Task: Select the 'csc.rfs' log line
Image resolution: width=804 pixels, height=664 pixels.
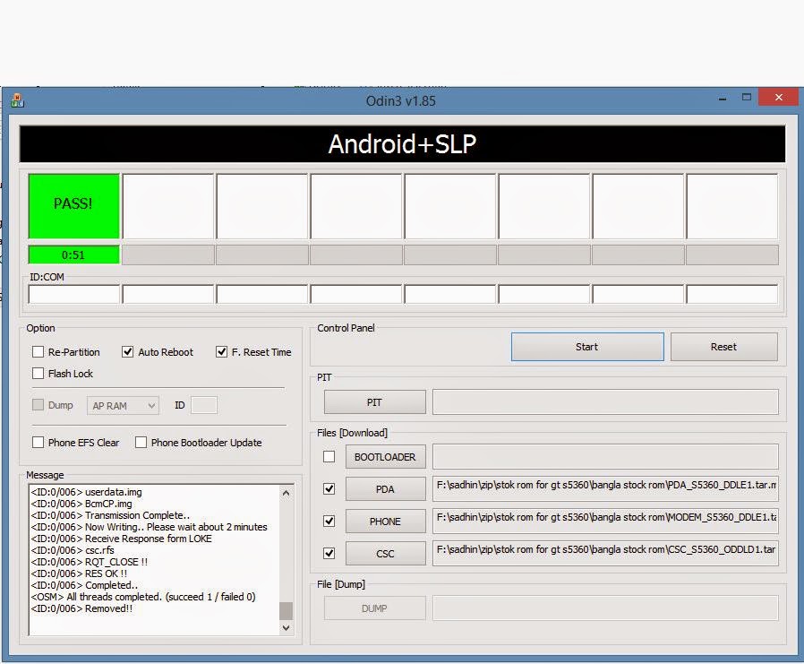Action: click(73, 550)
